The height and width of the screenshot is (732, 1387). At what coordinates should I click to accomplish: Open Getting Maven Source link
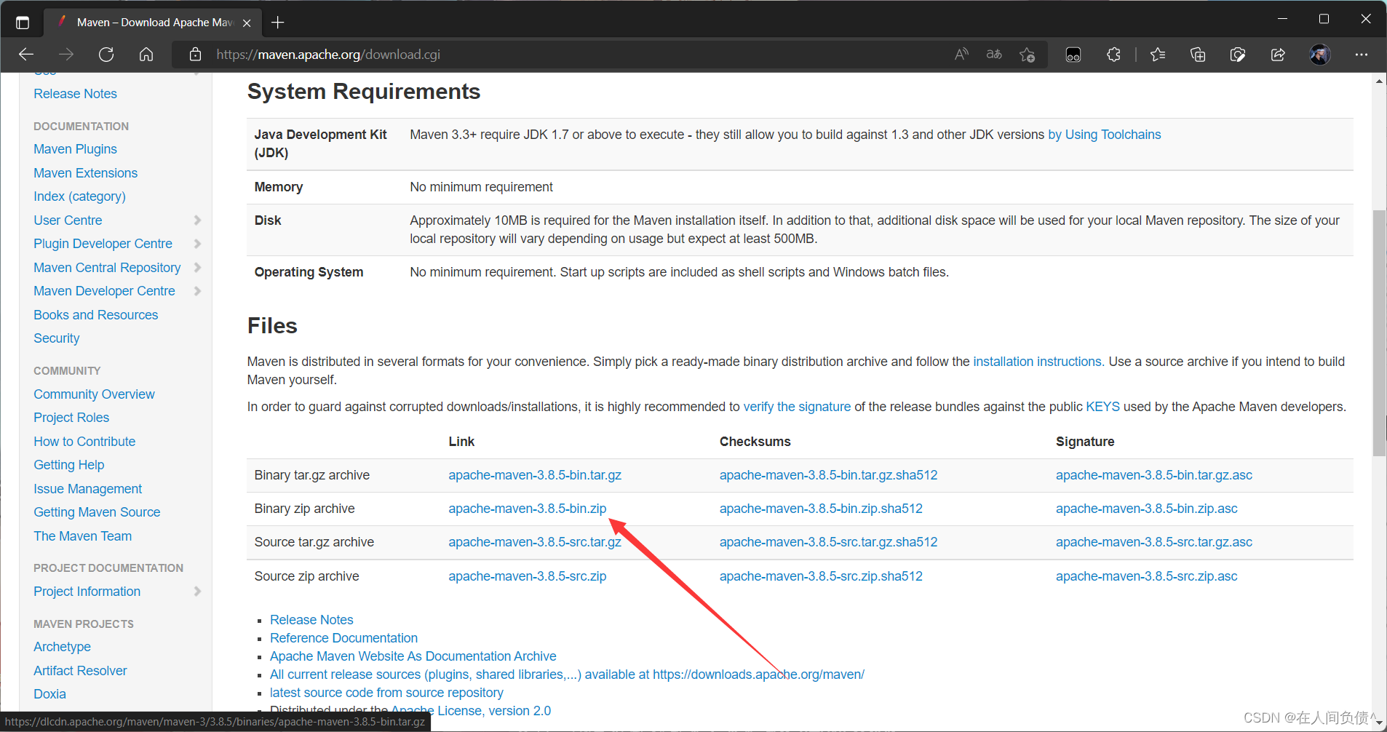97,512
